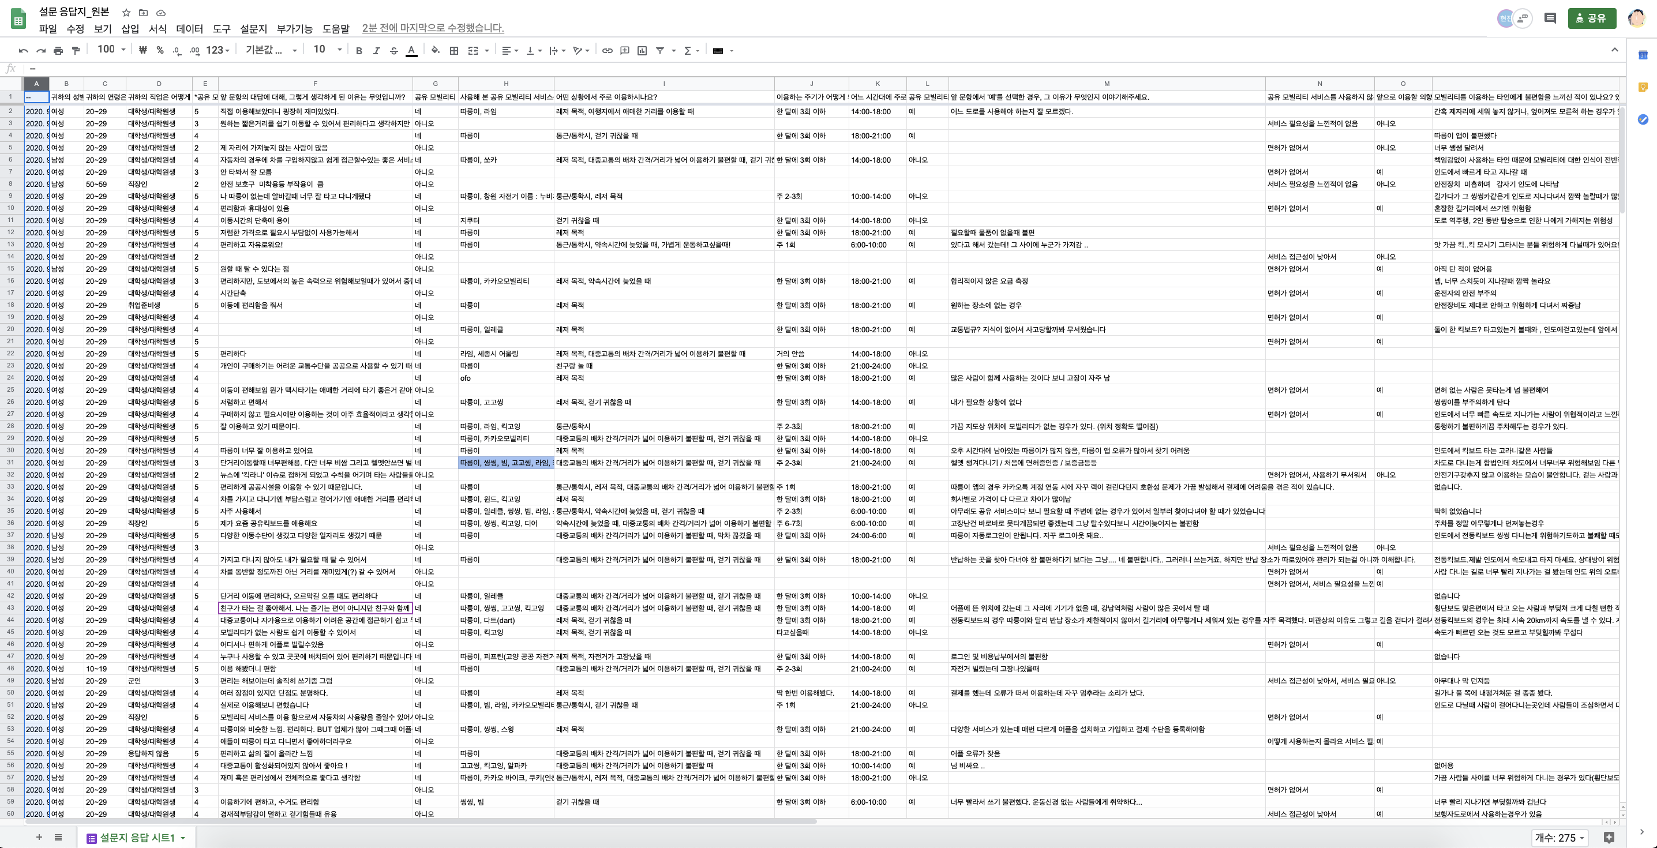Click the paint format roller icon

[76, 50]
